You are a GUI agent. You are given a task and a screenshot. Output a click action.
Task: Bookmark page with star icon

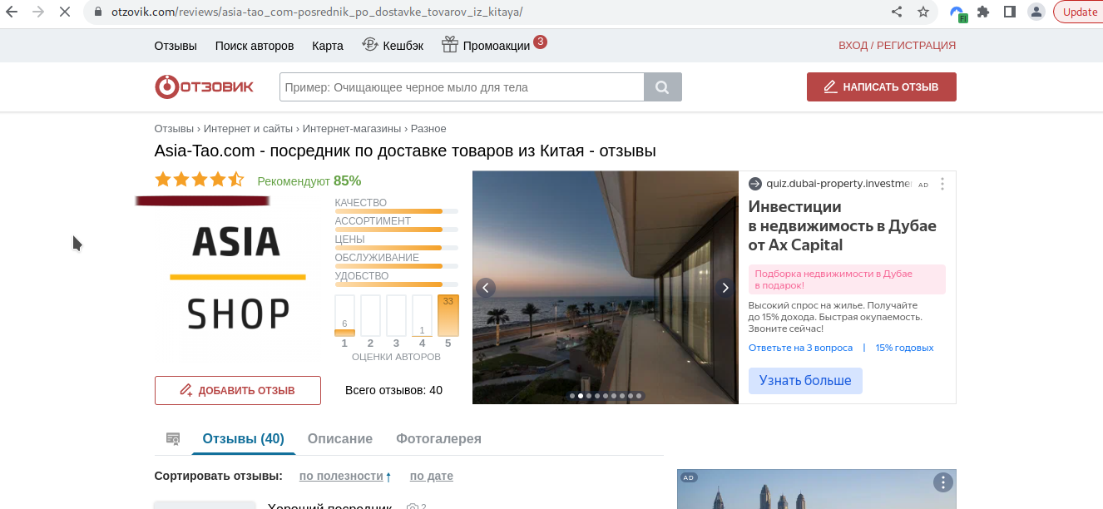click(923, 12)
